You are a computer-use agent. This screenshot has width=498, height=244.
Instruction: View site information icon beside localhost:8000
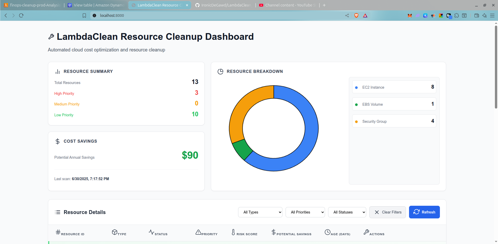click(94, 16)
